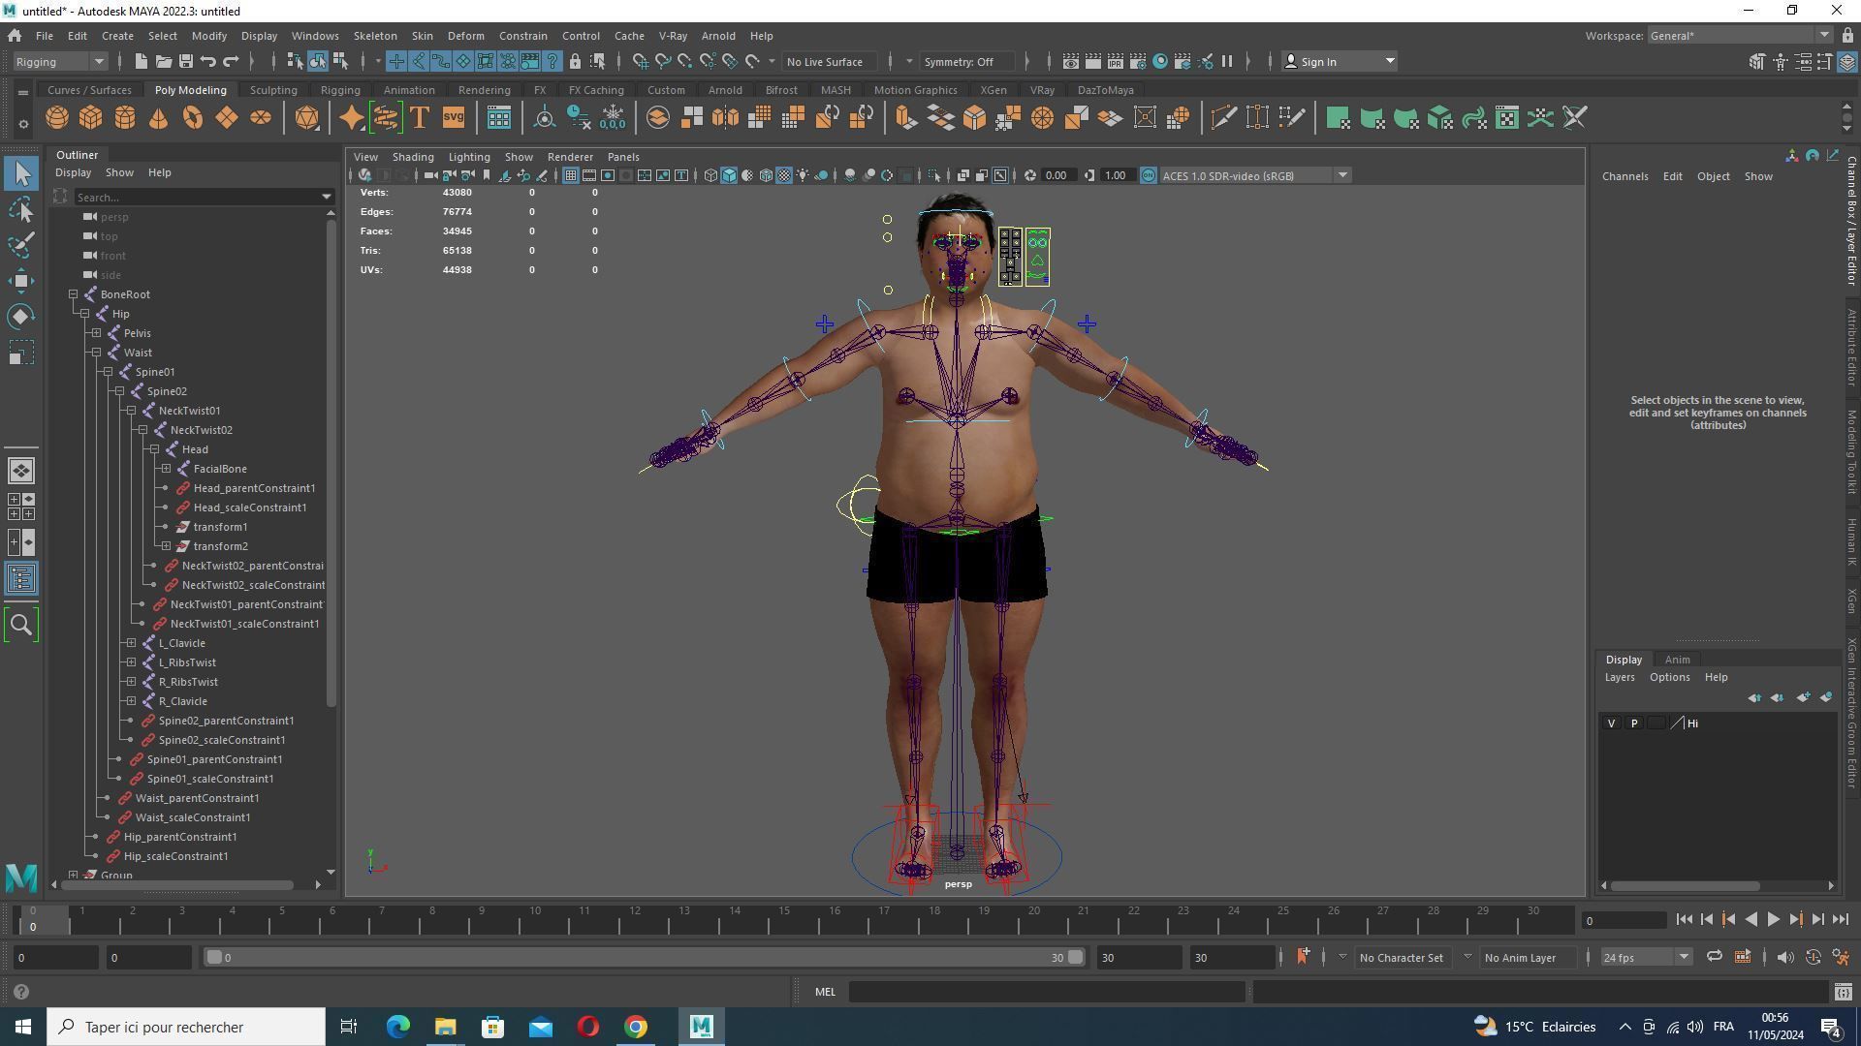
Task: Open the Deform menu
Action: (x=465, y=36)
